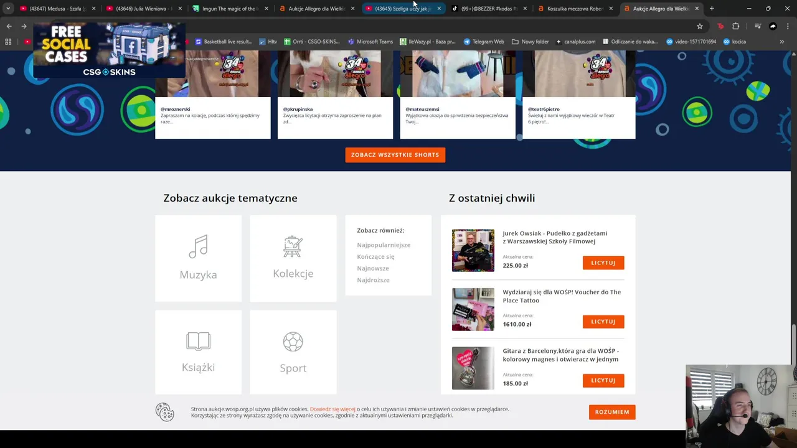797x448 pixels.
Task: Click LICYTUJ for the 225.00 zł auction
Action: 603,263
